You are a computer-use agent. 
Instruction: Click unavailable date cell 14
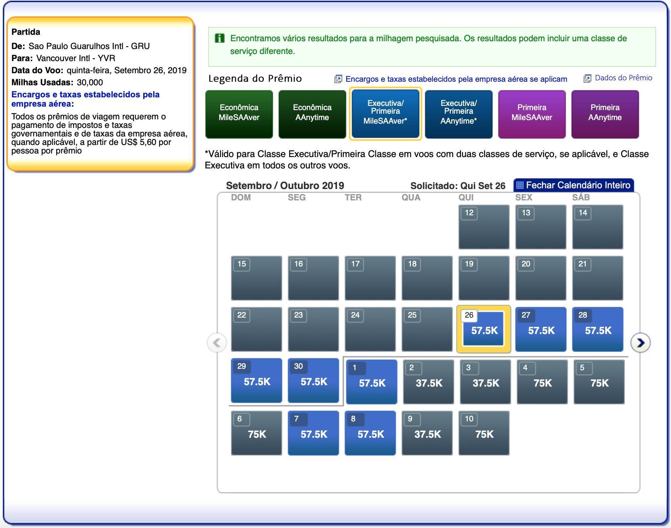[597, 227]
